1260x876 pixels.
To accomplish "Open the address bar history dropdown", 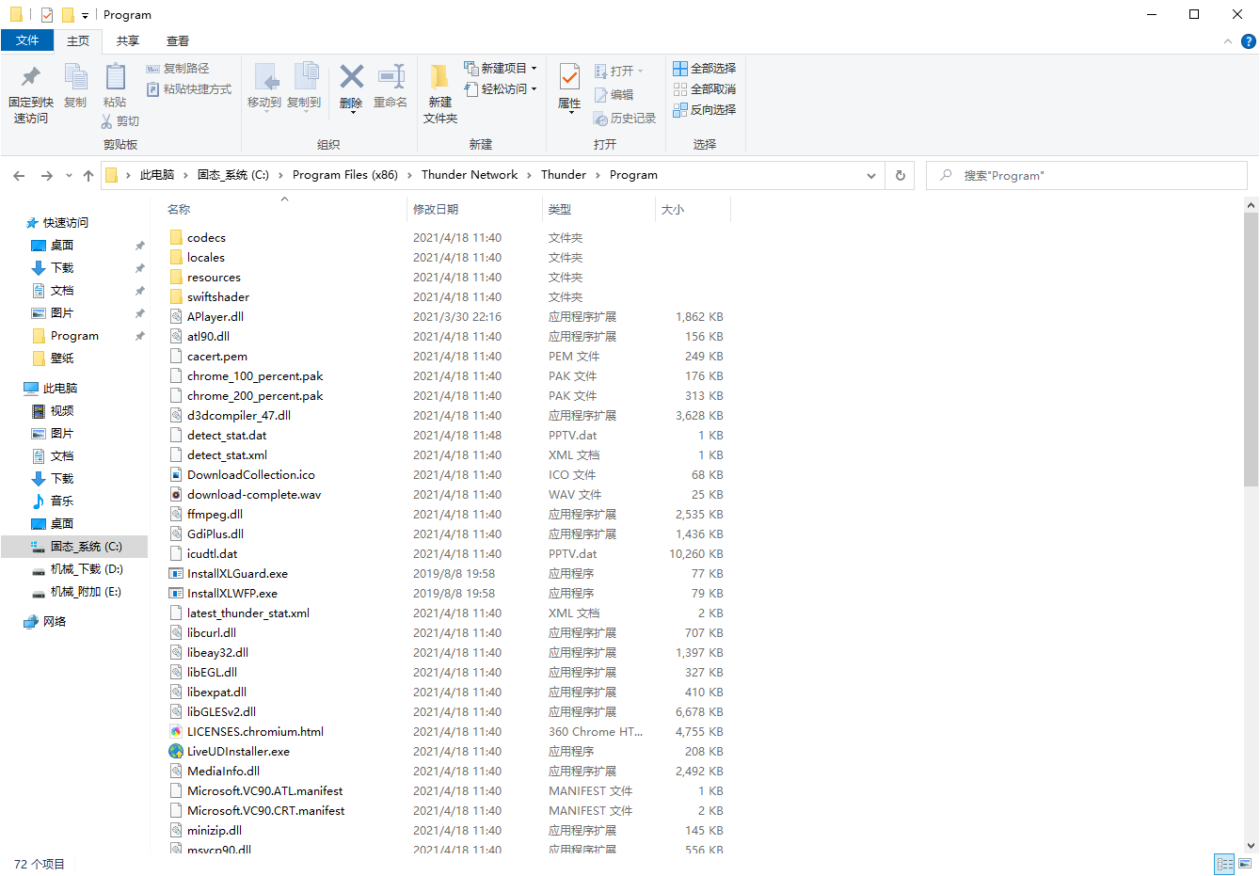I will coord(871,176).
